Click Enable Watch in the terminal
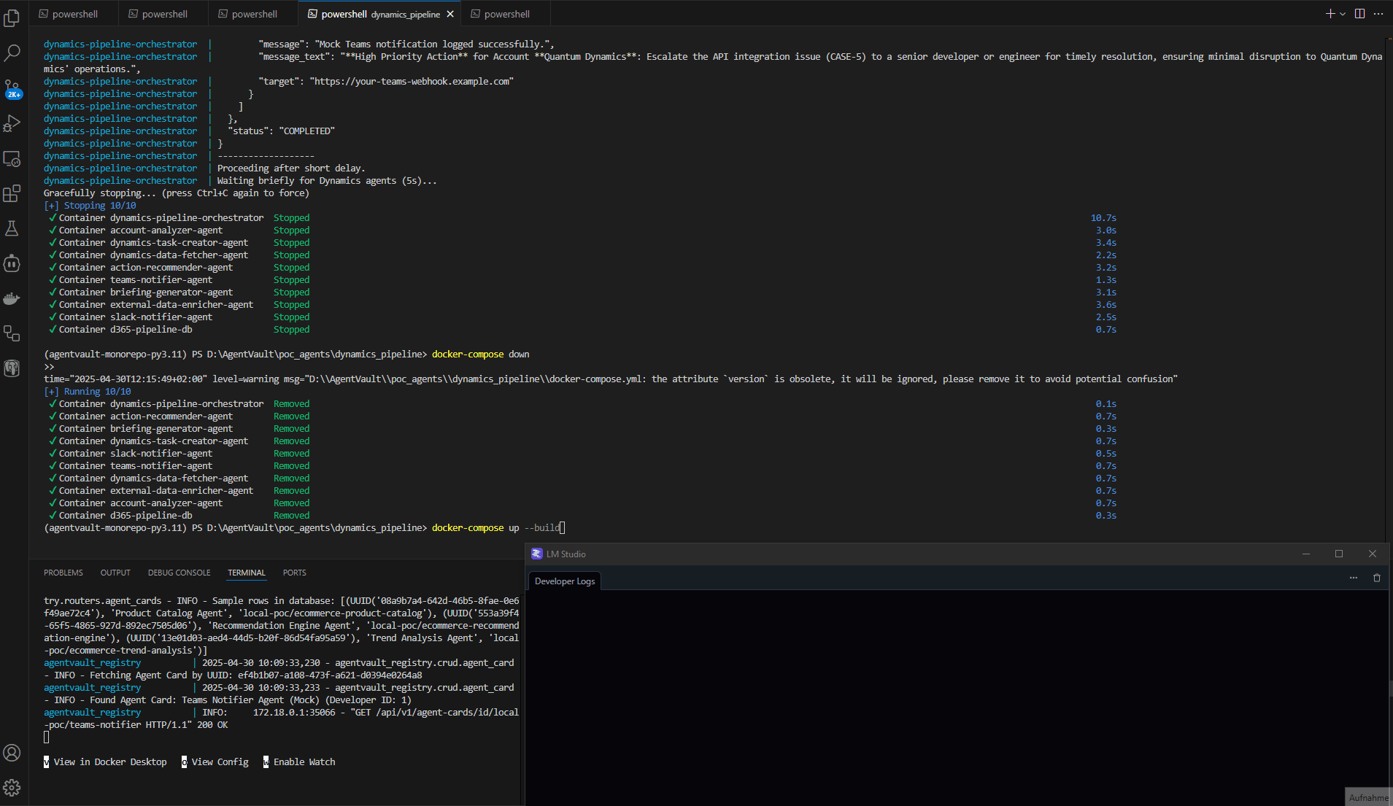1393x806 pixels. [x=304, y=762]
